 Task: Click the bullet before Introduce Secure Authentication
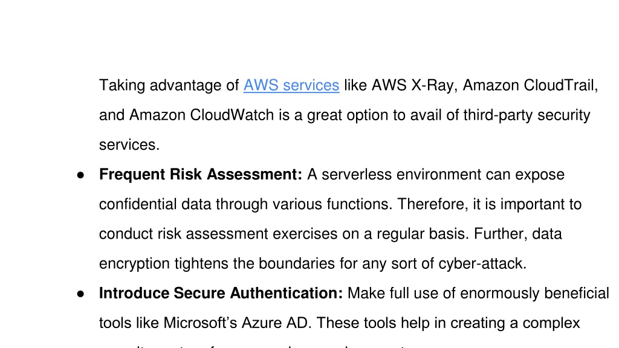[x=80, y=294]
